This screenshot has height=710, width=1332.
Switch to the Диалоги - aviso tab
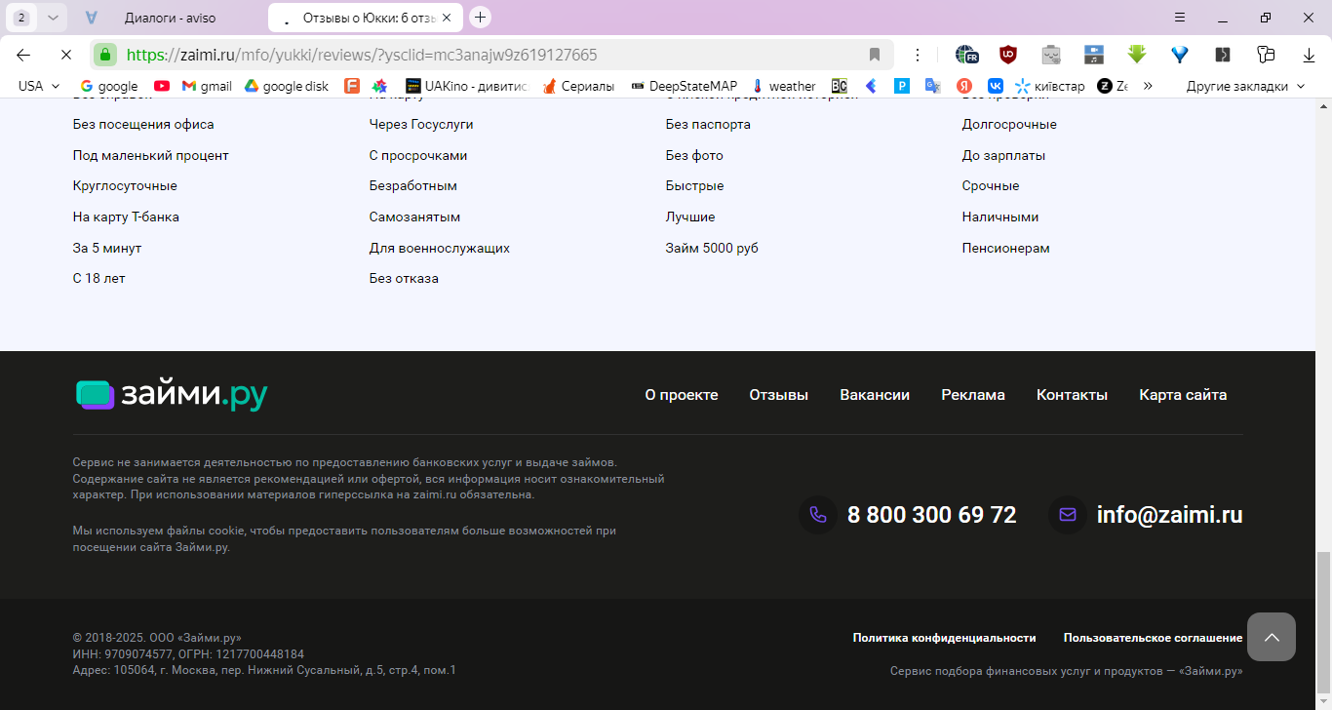(171, 18)
